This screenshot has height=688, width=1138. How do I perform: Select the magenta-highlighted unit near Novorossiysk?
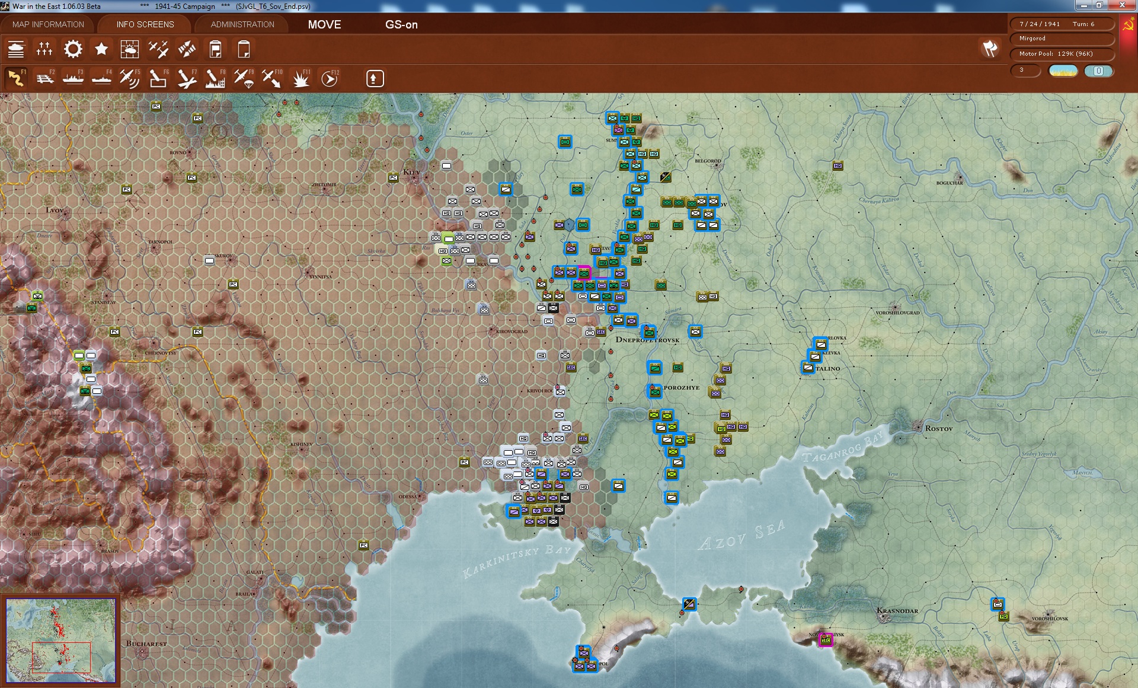click(826, 640)
